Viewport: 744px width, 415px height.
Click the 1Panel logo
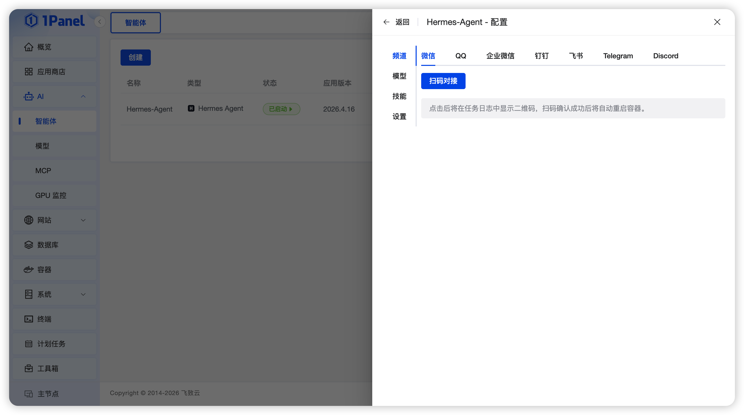(x=54, y=21)
